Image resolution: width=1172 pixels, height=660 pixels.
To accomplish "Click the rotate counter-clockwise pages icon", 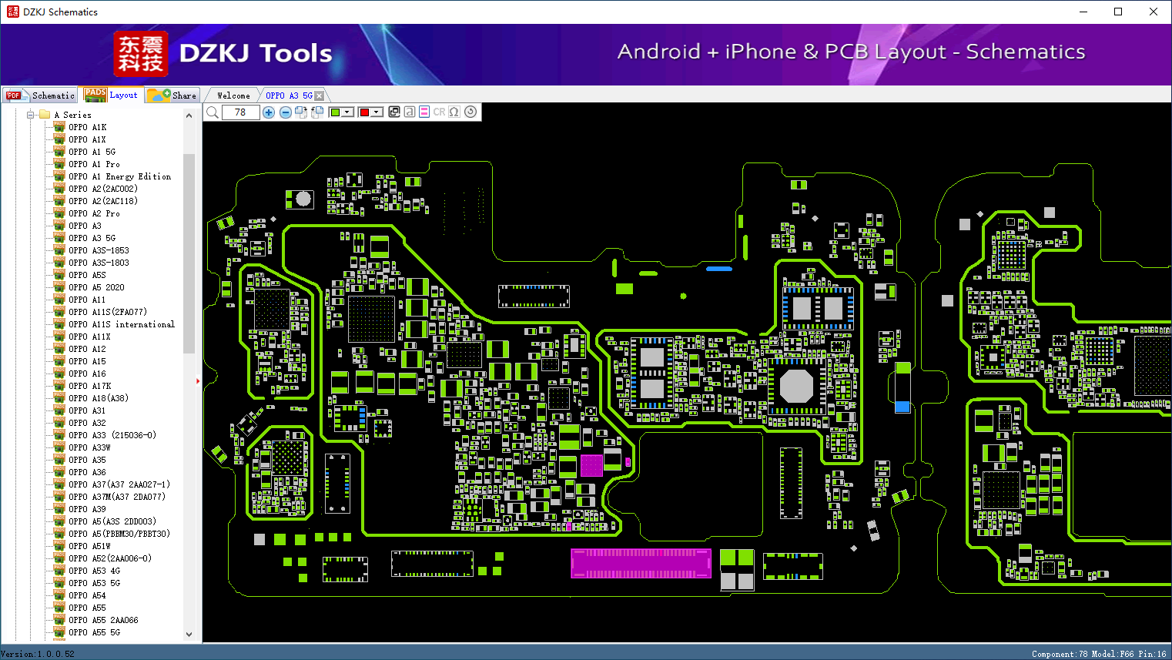I will tap(316, 112).
